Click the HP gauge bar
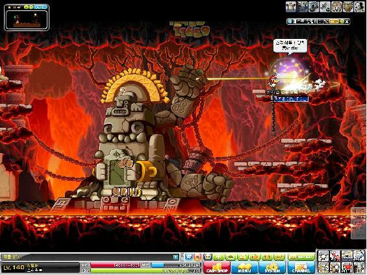 tap(115, 265)
